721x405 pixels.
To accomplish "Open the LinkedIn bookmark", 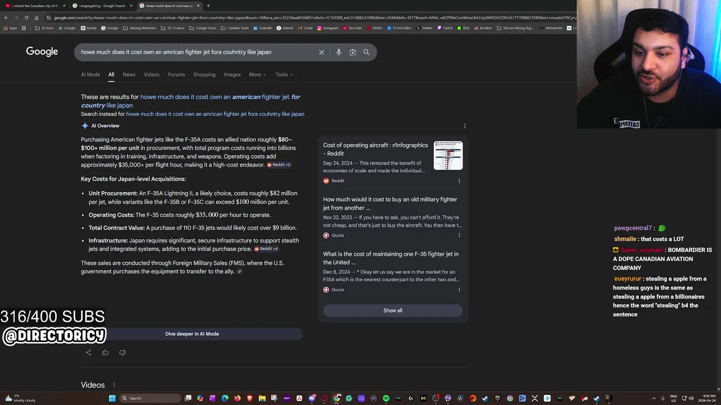I will pyautogui.click(x=262, y=28).
